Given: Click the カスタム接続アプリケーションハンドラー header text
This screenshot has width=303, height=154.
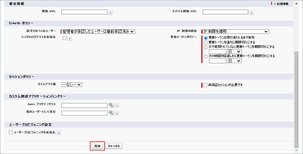Looking at the screenshot, I should pos(37,96).
